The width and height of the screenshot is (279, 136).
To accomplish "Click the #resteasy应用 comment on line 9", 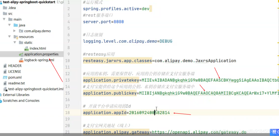I will 99,54.
